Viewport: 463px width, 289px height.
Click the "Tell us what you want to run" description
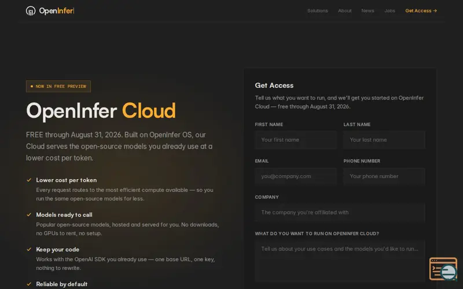coord(339,102)
